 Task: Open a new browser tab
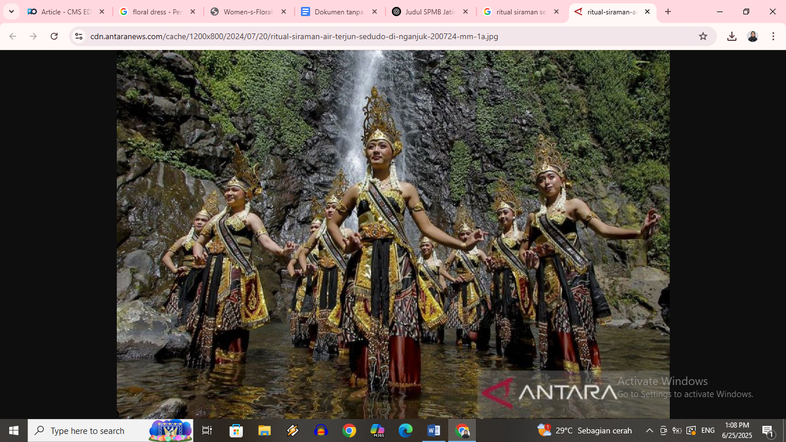pos(668,12)
